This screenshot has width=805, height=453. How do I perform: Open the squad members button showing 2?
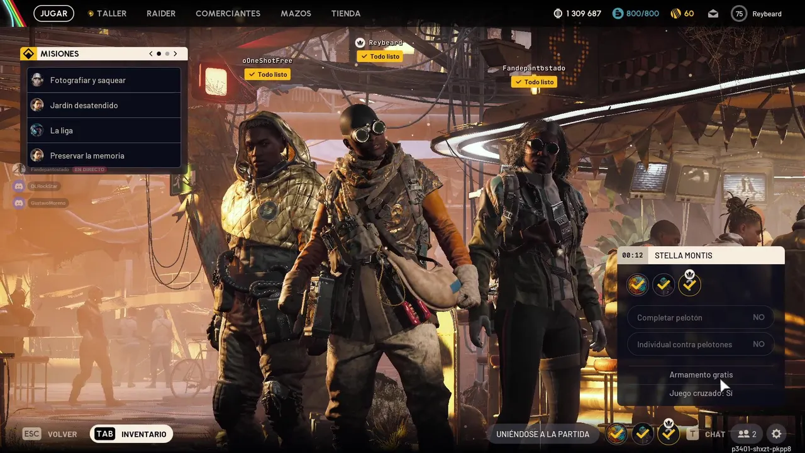747,434
